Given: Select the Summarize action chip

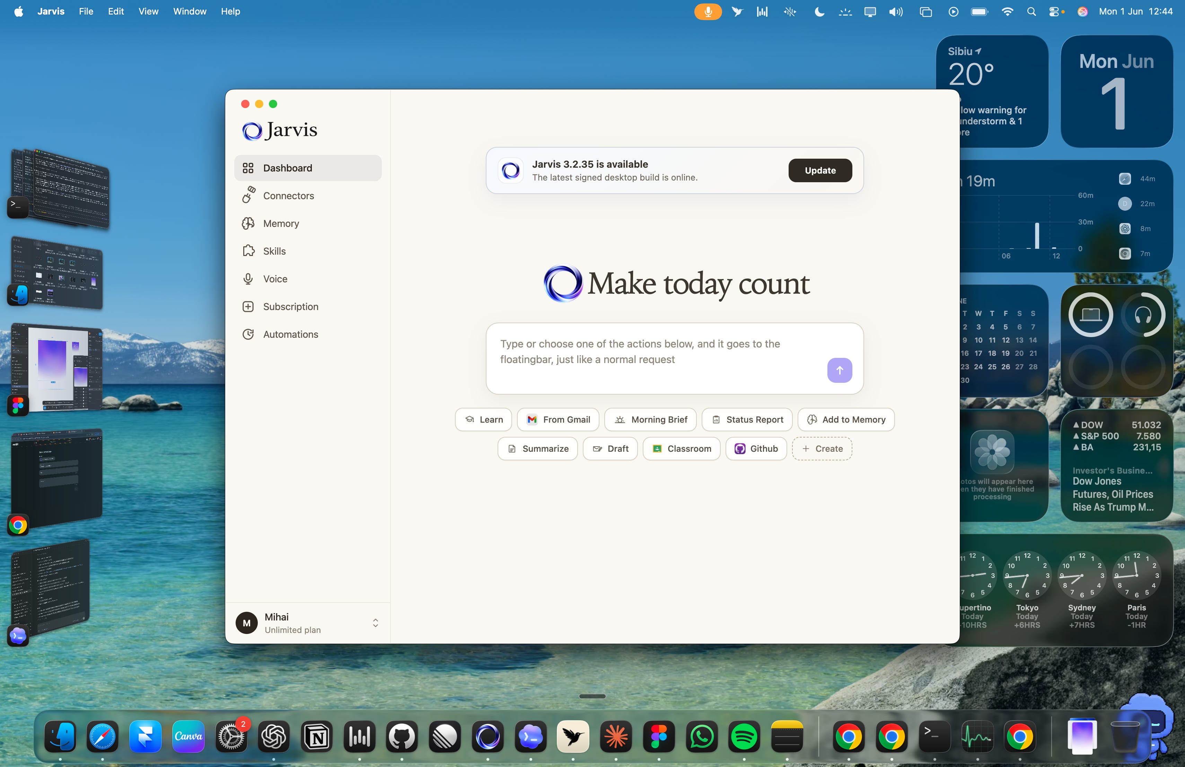Looking at the screenshot, I should click(x=538, y=448).
